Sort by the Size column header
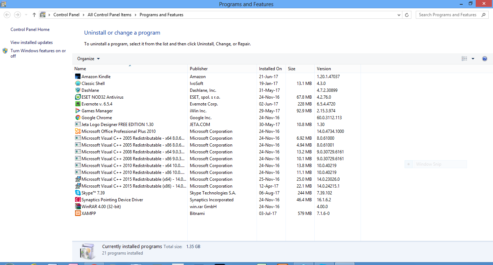 pyautogui.click(x=300, y=68)
